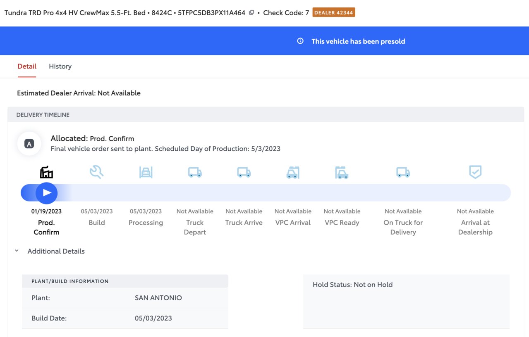This screenshot has width=529, height=337.
Task: Click the delivery timeline progress bar
Action: click(266, 193)
